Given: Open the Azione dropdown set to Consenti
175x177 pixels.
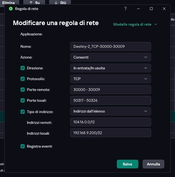Looking at the screenshot, I should [x=110, y=57].
